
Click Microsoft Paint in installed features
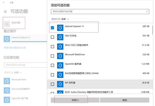coord(19,80)
